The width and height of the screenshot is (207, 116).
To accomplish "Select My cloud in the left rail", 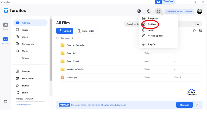I will [x=5, y=40].
